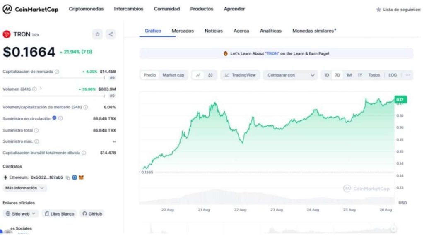Click the blue explorer icon by contract
The height and width of the screenshot is (235, 424).
[75, 177]
